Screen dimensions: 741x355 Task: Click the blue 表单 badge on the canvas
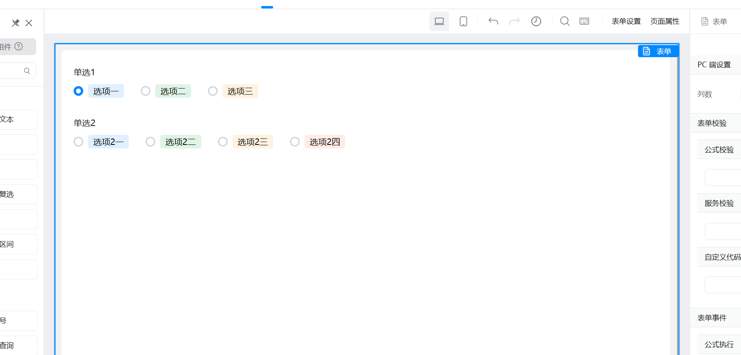[x=658, y=51]
